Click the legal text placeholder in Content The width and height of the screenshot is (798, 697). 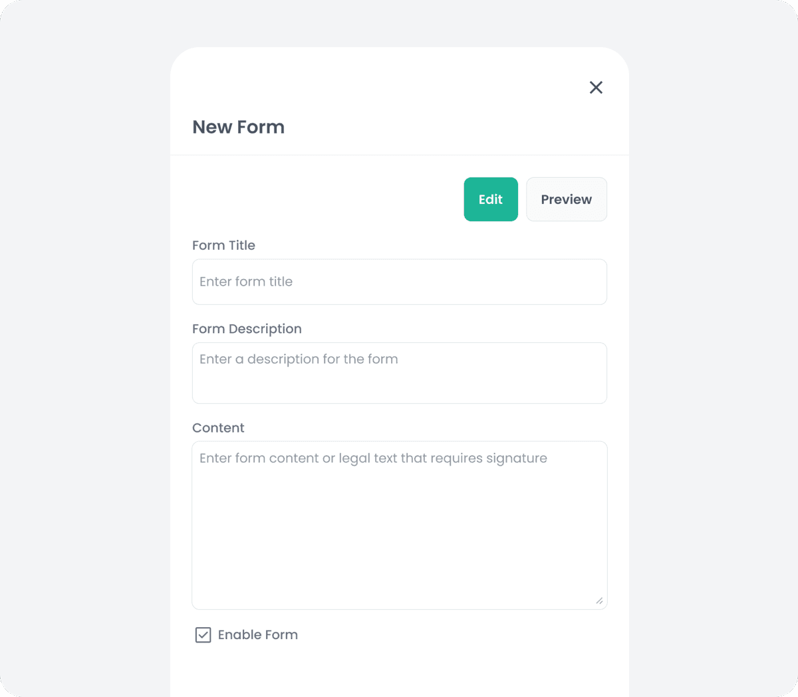[x=373, y=458]
